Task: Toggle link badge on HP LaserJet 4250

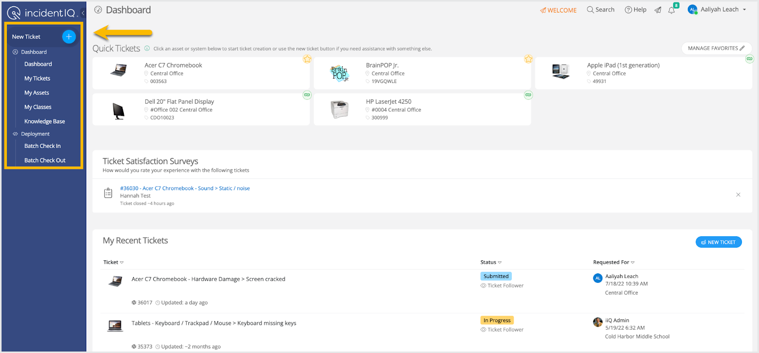Action: [x=528, y=95]
